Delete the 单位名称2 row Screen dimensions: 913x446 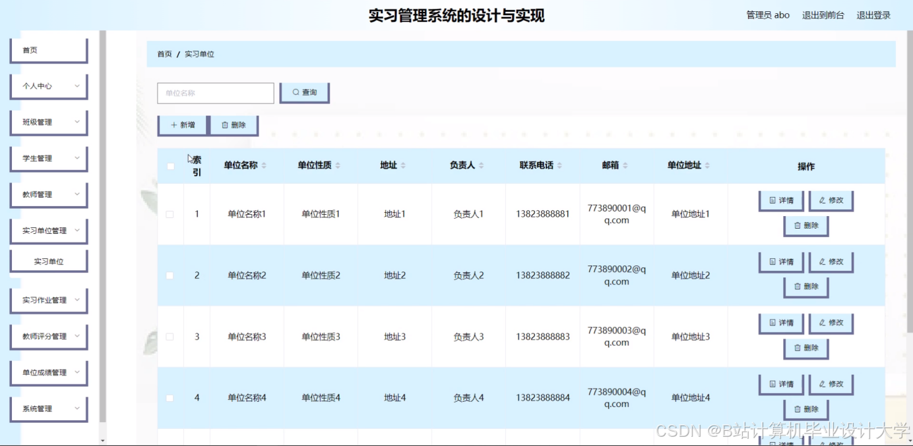(806, 287)
